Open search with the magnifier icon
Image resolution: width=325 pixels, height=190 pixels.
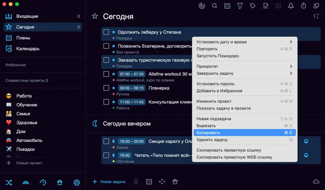(215, 6)
